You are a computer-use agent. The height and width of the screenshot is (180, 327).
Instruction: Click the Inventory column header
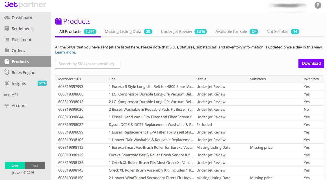point(311,79)
